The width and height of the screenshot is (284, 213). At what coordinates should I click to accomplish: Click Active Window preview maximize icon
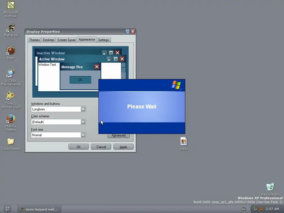[116, 59]
